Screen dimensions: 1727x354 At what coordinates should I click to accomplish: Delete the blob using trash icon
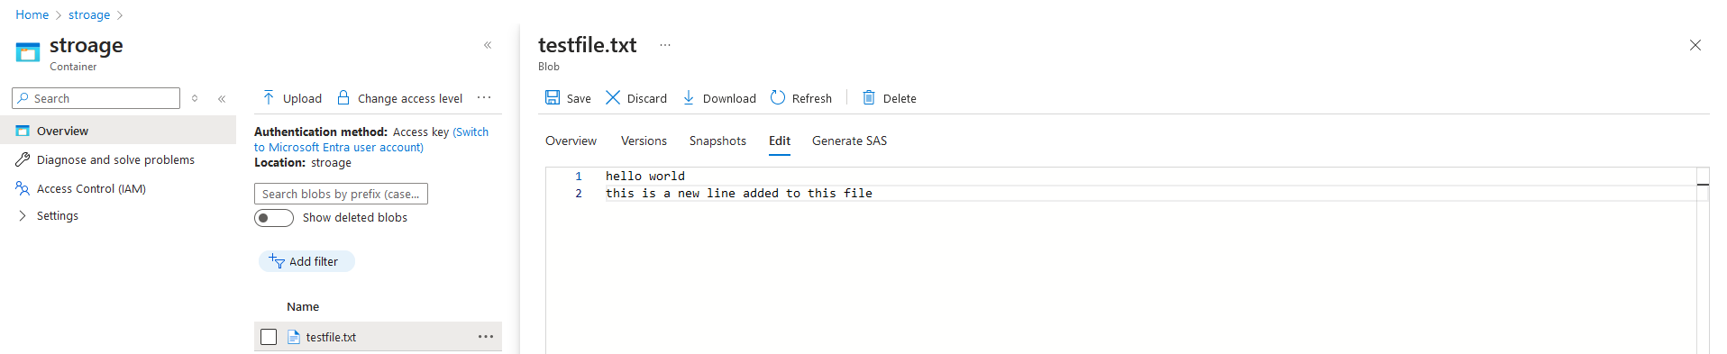click(x=869, y=97)
